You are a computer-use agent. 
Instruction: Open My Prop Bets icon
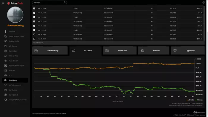(6, 95)
